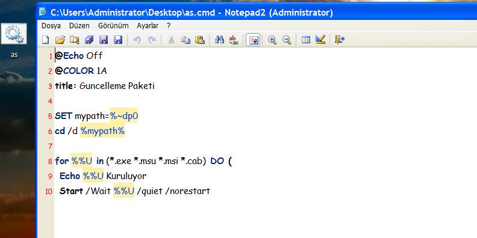Click the text '@Echo Off' on line 1
The image size is (477, 238).
click(79, 56)
